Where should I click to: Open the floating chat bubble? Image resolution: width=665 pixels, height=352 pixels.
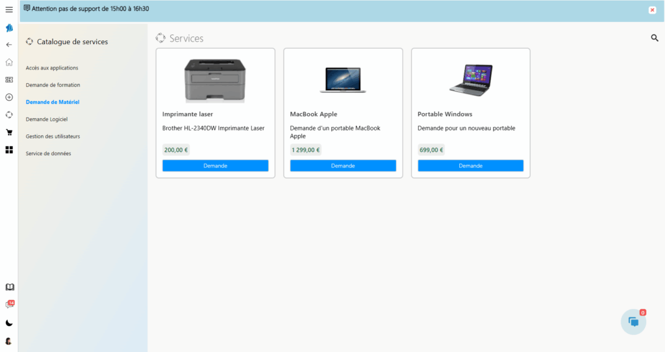pyautogui.click(x=633, y=322)
